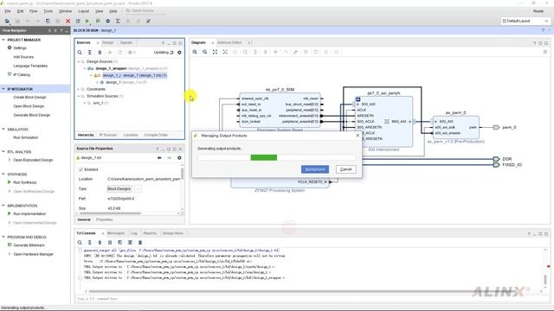
Task: Click the pause icon in Tcl Console toolbar
Action: [110, 243]
